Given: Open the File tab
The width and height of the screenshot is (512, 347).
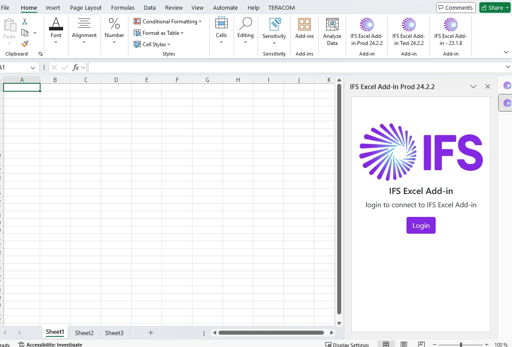Looking at the screenshot, I should click(x=5, y=7).
